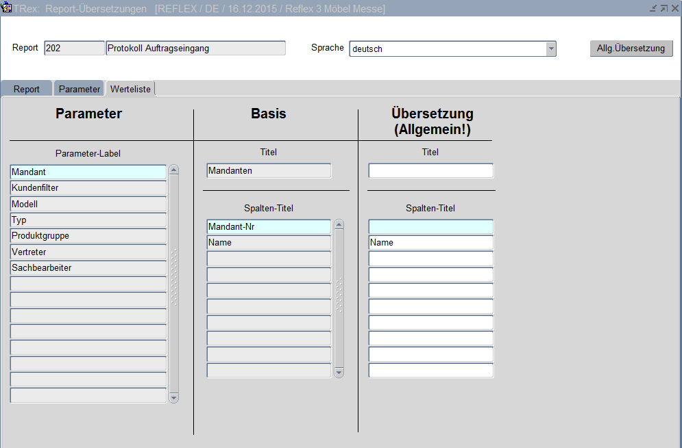Focus the Übersetzung Titel input field
Screen dimensions: 682x448
click(430, 171)
